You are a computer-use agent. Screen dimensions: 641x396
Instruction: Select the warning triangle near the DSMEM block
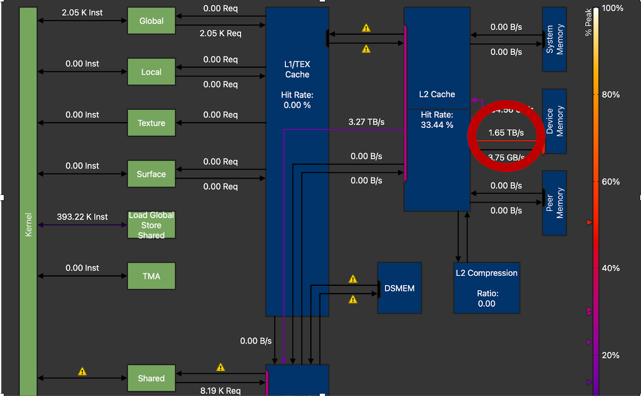pos(353,279)
